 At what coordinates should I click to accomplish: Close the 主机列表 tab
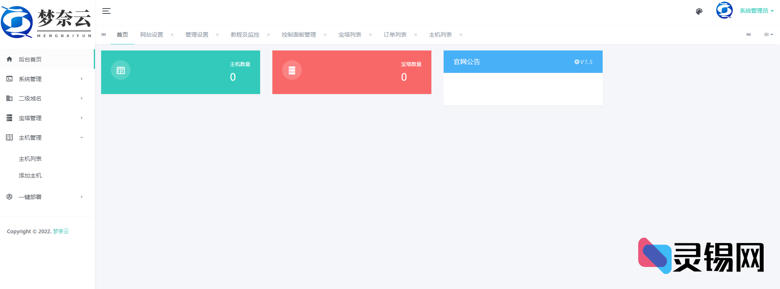tap(461, 35)
